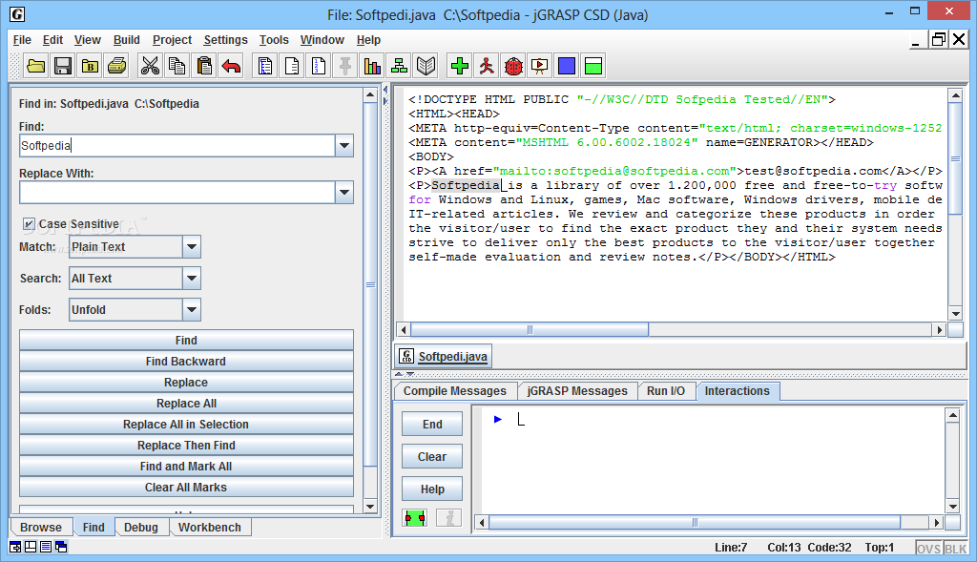
Task: Switch to the Compile Messages tab
Action: (x=455, y=390)
